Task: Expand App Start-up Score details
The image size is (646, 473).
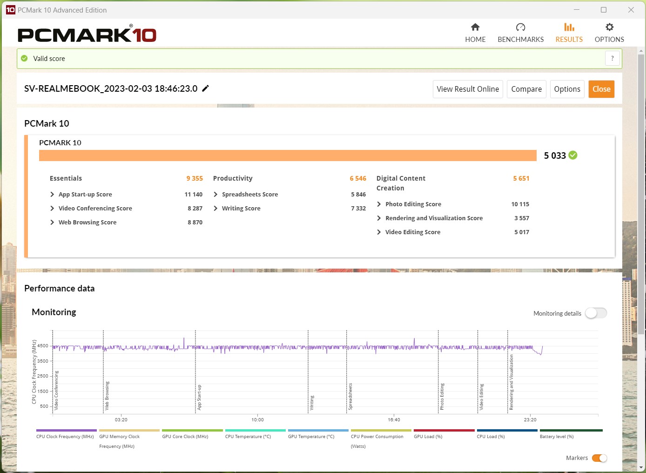Action: pos(81,195)
